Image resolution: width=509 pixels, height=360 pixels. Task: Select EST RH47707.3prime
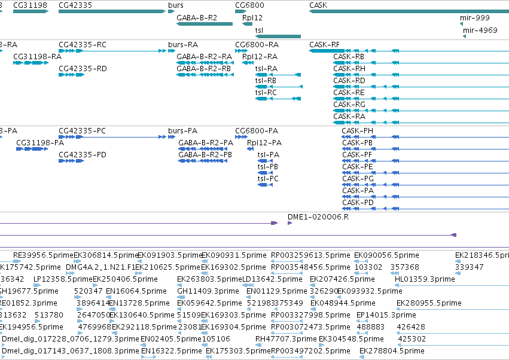point(258,346)
